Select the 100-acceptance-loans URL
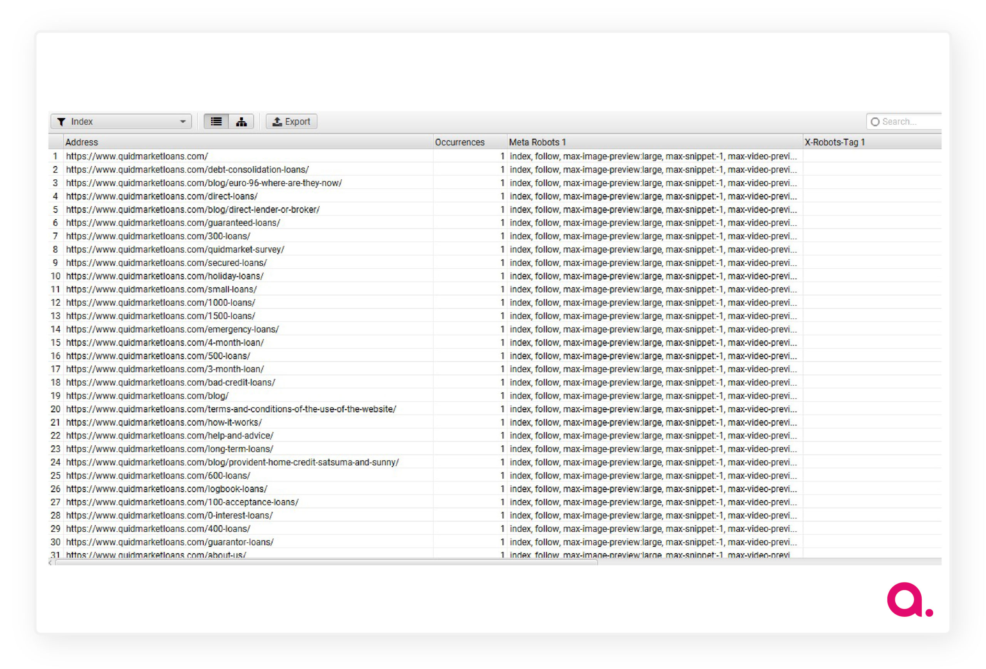Screen dimensions: 986x669 [183, 502]
